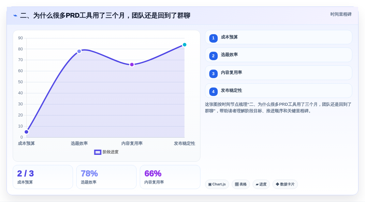The width and height of the screenshot is (365, 202).
Task: Click the number 2 badge for 选题效率
Action: click(x=213, y=56)
